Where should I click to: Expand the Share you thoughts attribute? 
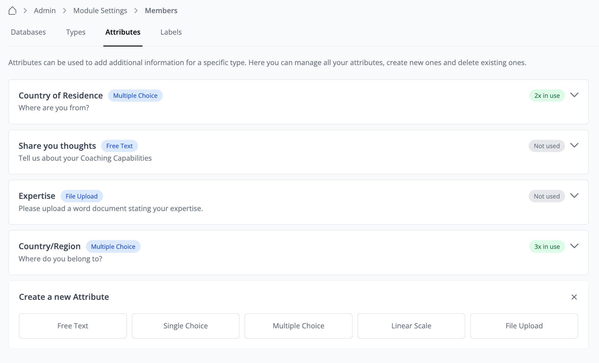pyautogui.click(x=574, y=146)
